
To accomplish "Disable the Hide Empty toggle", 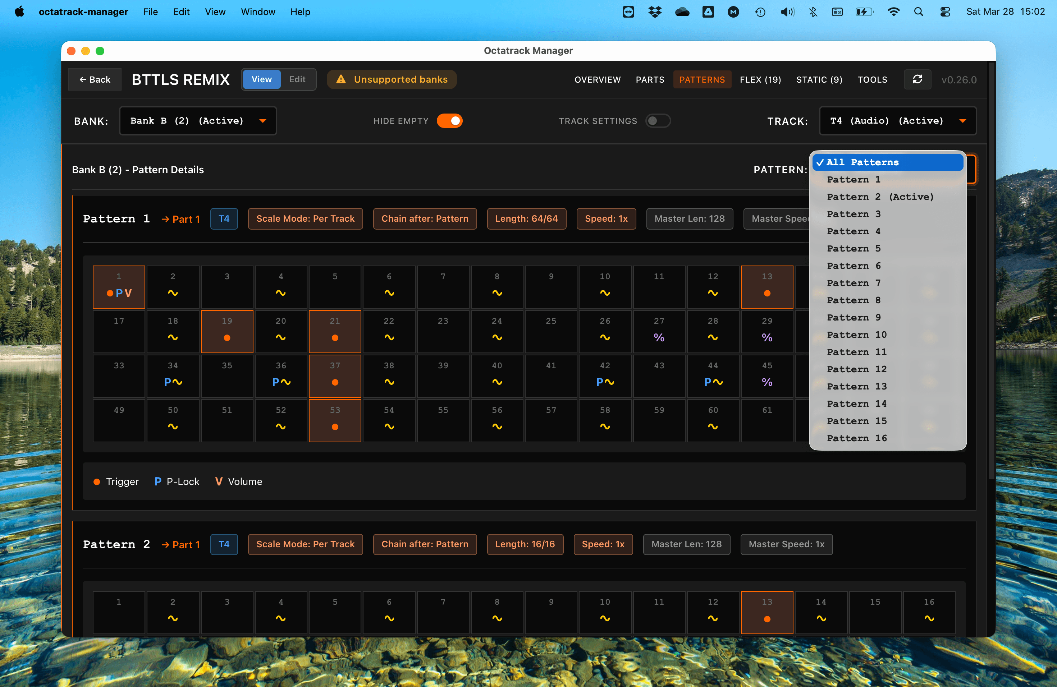I will (x=449, y=120).
